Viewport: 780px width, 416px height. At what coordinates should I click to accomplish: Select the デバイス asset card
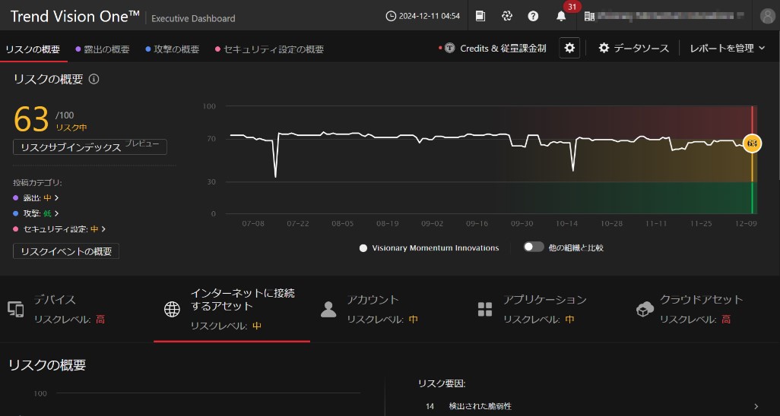click(76, 309)
